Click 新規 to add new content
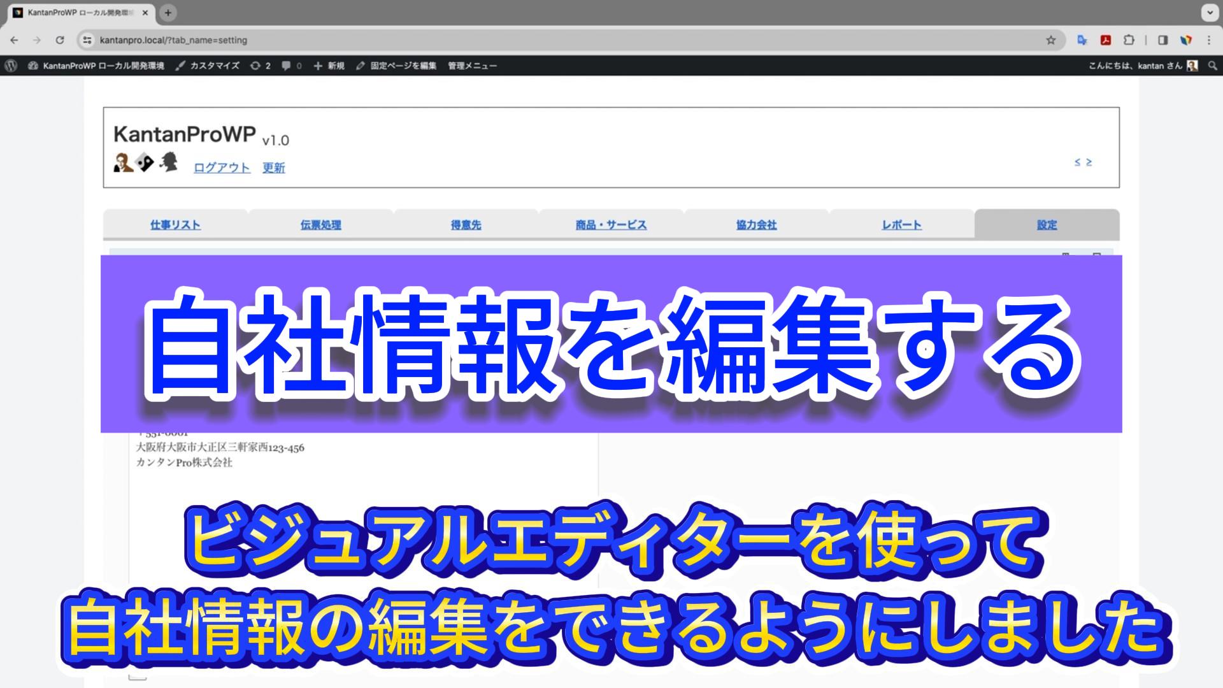The height and width of the screenshot is (688, 1223). click(329, 66)
